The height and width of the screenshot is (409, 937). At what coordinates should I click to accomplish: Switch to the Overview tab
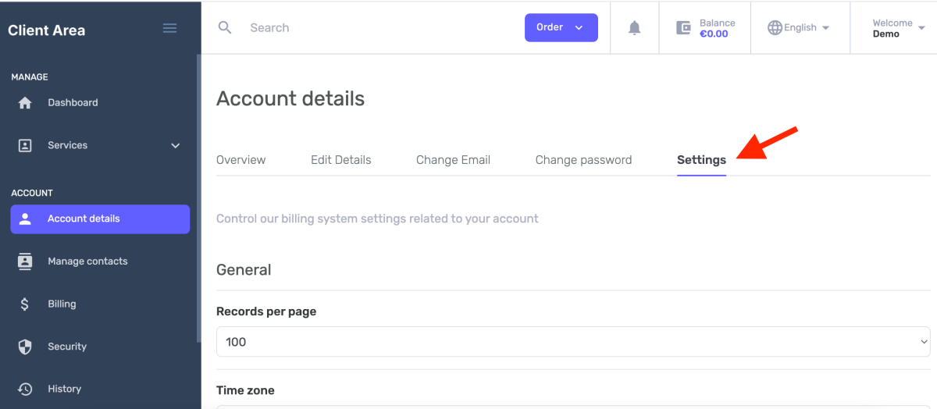[240, 160]
